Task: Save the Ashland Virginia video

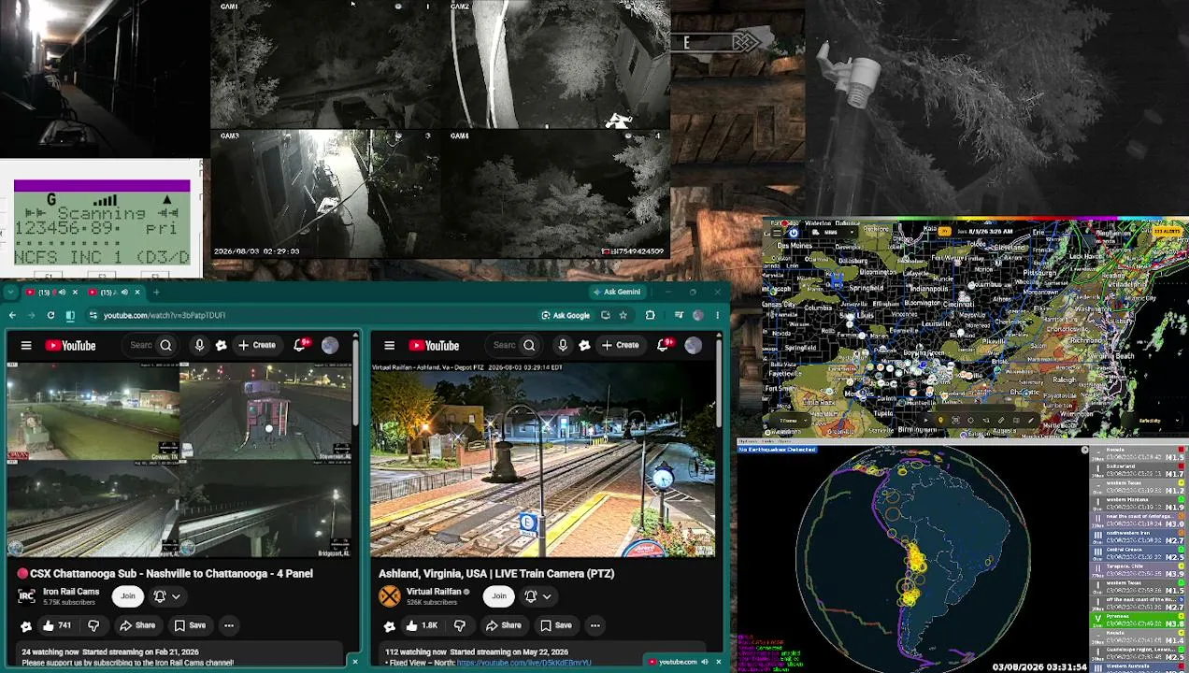Action: pos(555,625)
